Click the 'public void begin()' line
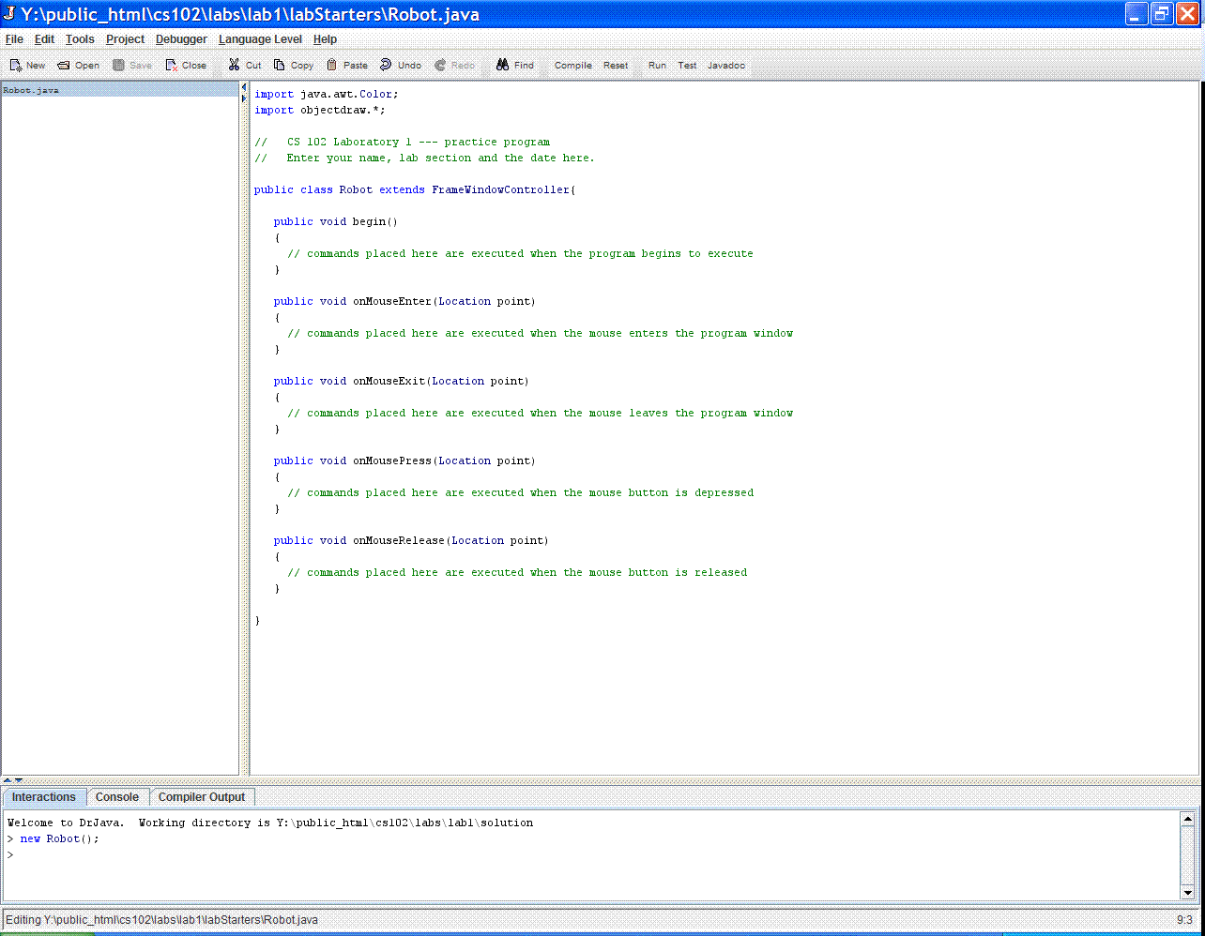 [336, 221]
